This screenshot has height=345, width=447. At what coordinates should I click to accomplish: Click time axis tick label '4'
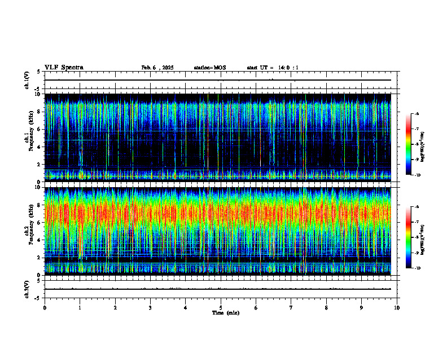186,308
